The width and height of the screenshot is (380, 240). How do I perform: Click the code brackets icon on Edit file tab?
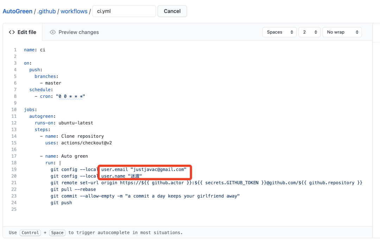pos(12,32)
